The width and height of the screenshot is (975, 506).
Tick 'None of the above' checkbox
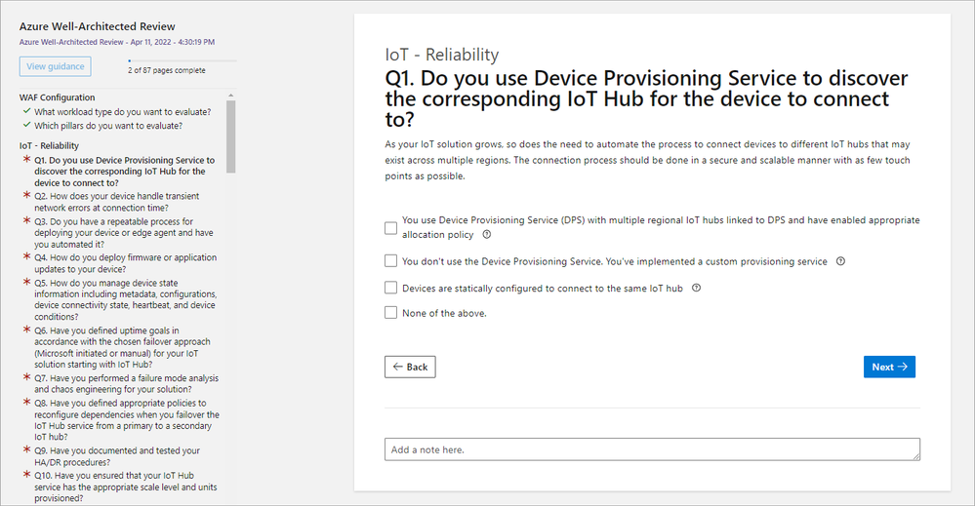390,312
